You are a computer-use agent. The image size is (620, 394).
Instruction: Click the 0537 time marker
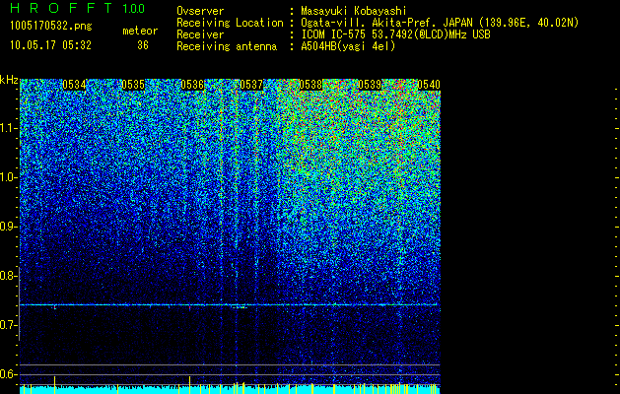point(251,85)
